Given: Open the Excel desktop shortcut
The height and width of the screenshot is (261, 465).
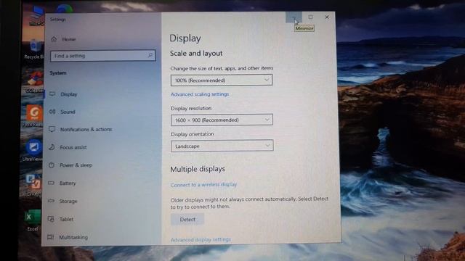Looking at the screenshot, I should pyautogui.click(x=32, y=220).
